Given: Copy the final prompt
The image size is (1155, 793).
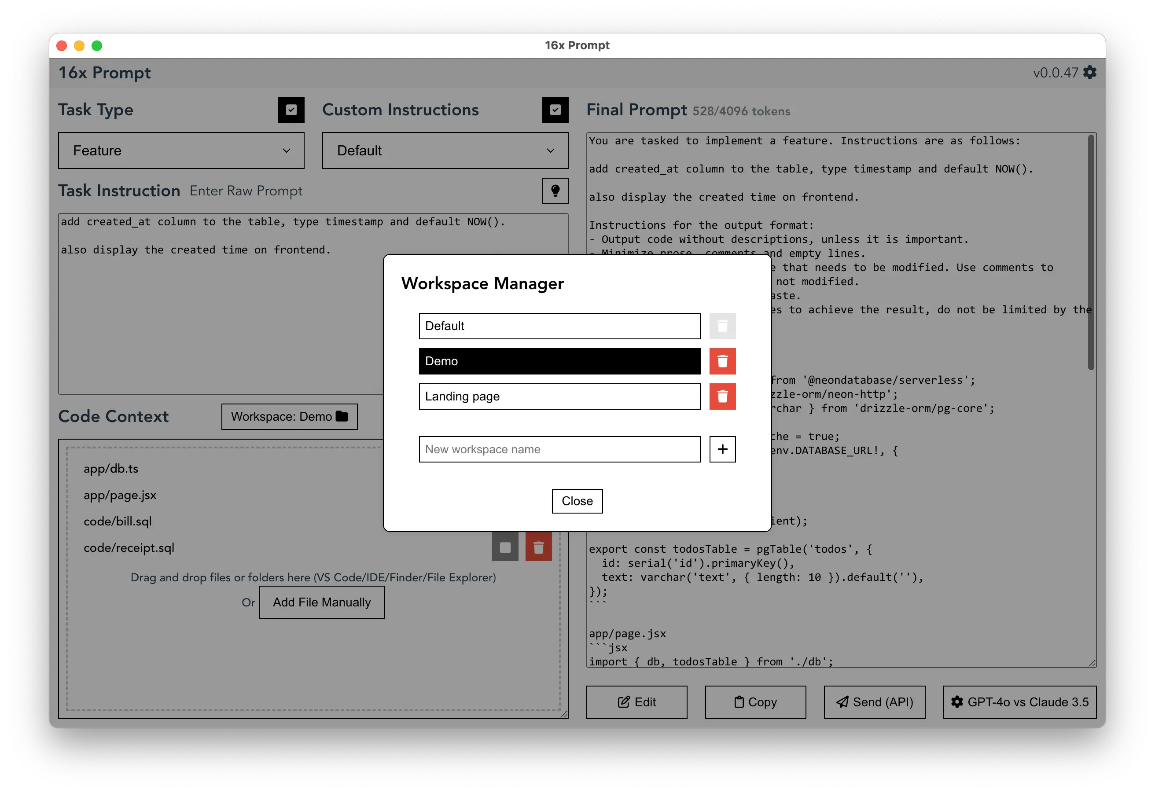Looking at the screenshot, I should point(755,702).
